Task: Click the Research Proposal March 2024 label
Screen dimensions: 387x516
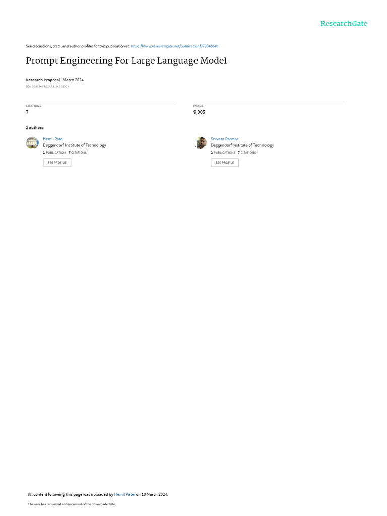Action: click(54, 80)
